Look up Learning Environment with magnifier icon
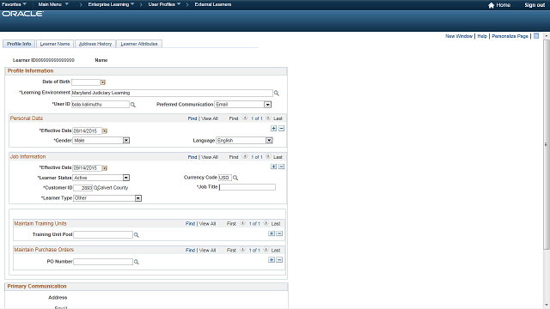Image resolution: width=550 pixels, height=309 pixels. [277, 94]
